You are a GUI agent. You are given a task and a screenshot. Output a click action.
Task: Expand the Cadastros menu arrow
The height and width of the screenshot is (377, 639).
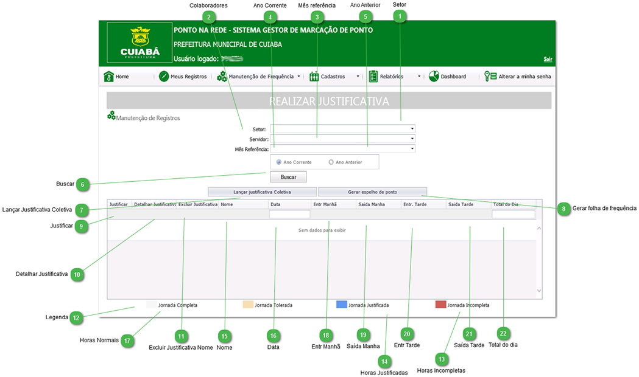(358, 77)
